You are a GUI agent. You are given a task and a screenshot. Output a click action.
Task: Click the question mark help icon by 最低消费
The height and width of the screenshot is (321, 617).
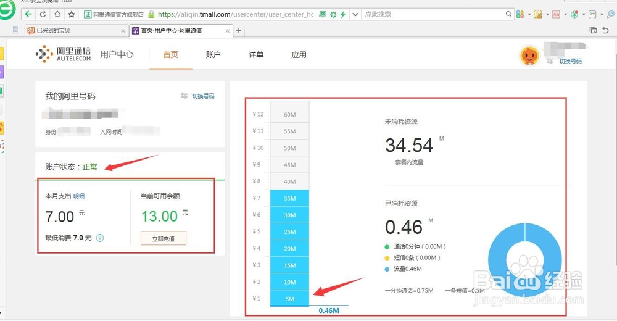click(x=100, y=238)
